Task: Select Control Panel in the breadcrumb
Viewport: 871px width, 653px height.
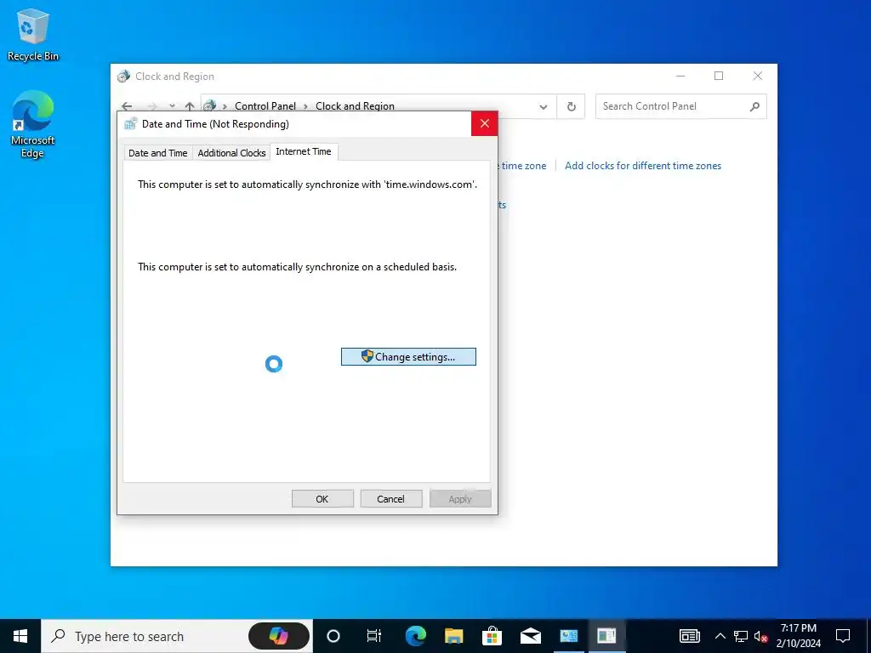Action: tap(265, 106)
